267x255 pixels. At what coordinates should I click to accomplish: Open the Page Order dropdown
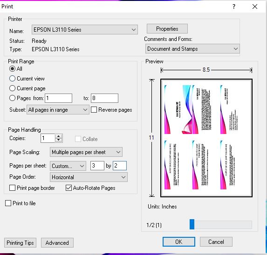click(x=89, y=177)
